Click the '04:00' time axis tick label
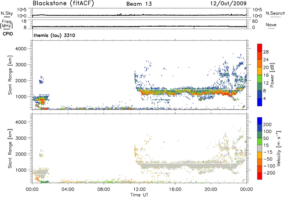 [x=68, y=190]
